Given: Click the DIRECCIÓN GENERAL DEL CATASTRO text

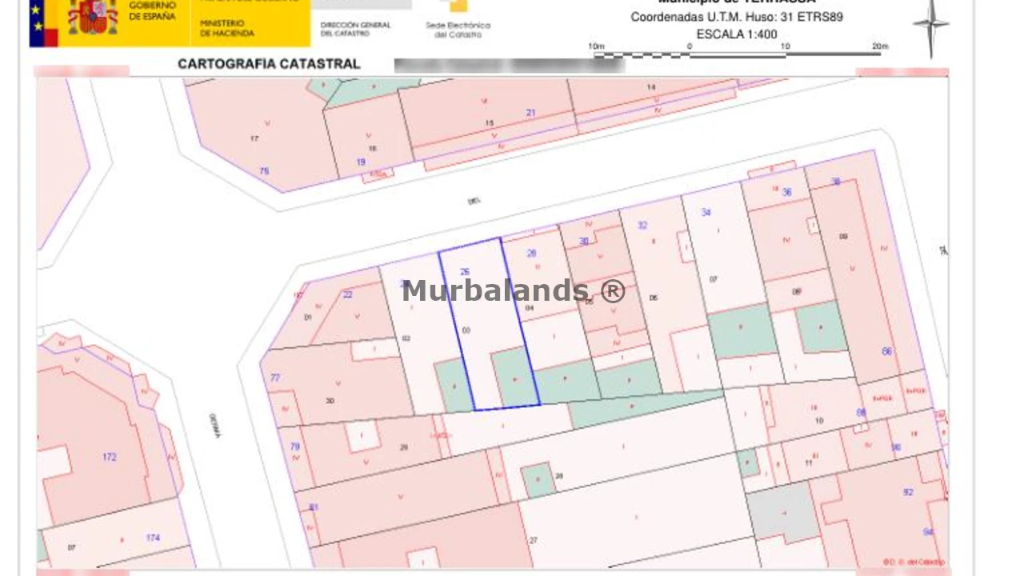Looking at the screenshot, I should point(355,29).
